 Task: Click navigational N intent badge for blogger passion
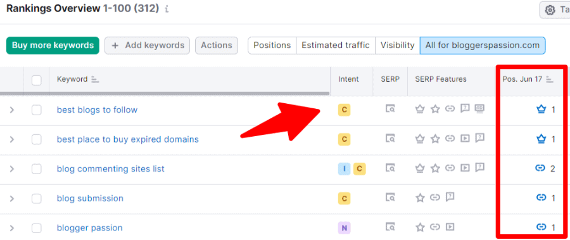tap(344, 227)
